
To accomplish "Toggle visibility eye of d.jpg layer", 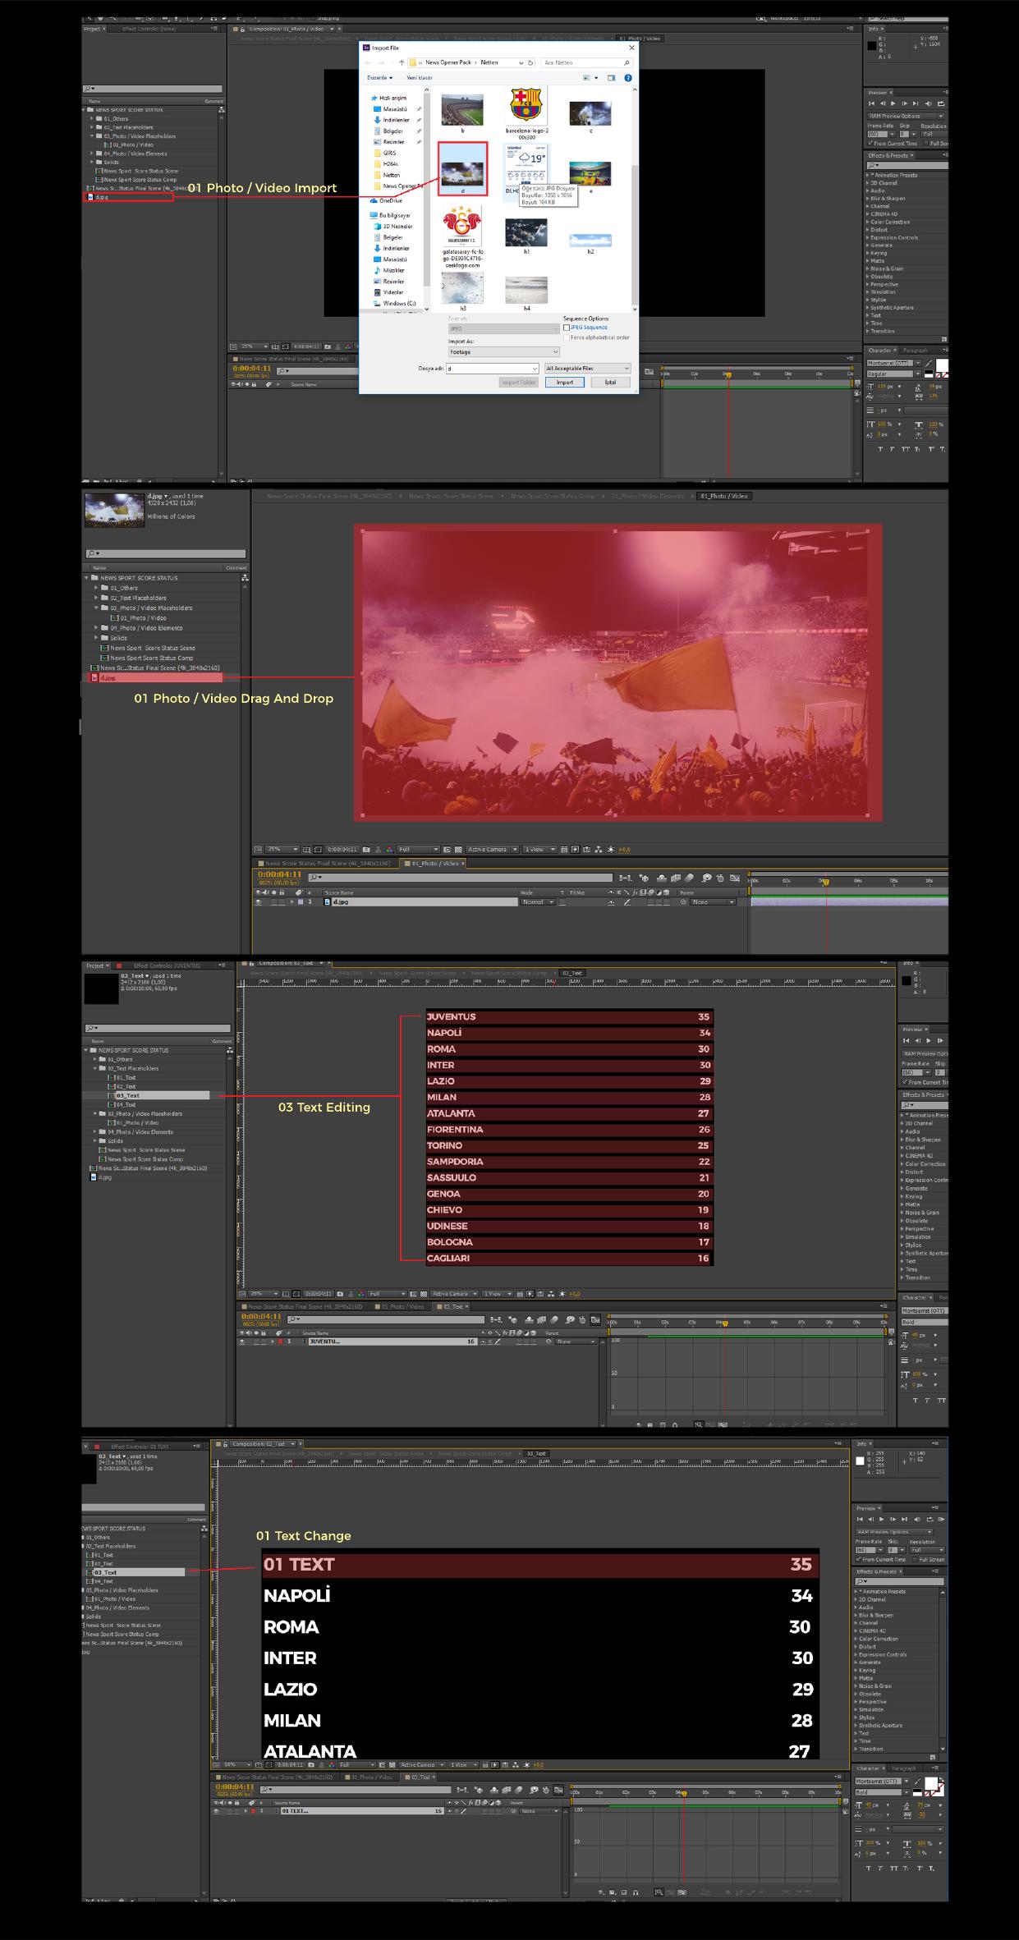I will 259,901.
